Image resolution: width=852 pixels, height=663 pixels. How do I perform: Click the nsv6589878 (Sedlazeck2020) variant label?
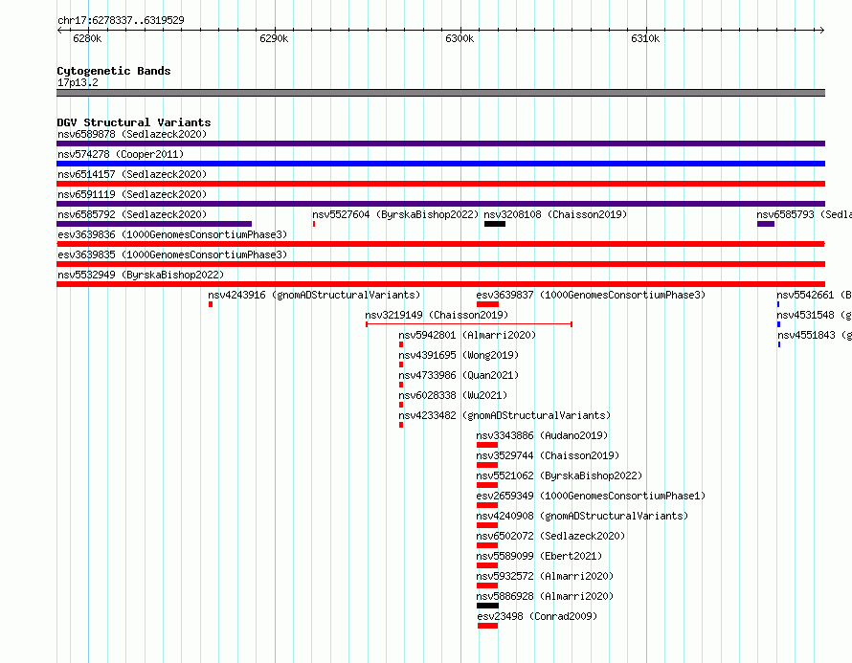click(132, 134)
